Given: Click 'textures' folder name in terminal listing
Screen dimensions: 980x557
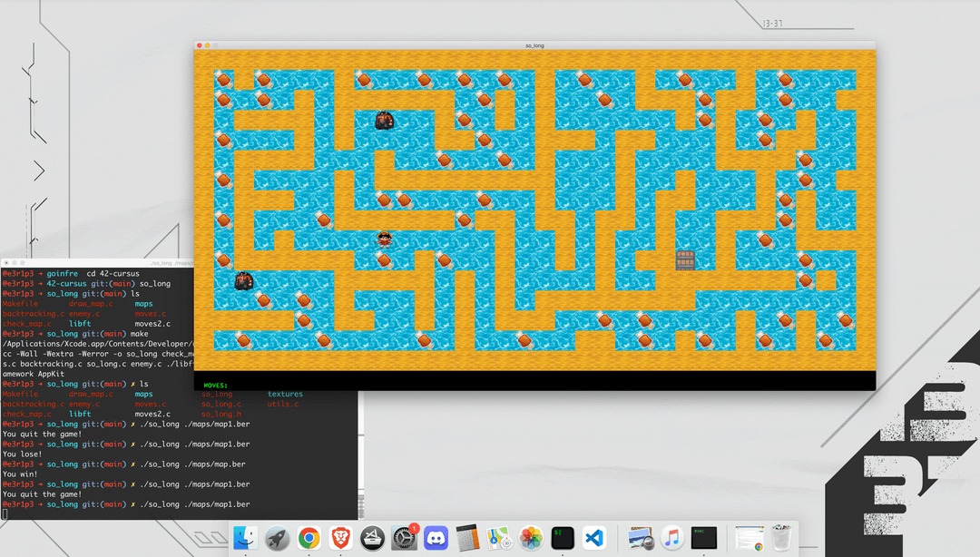Looking at the screenshot, I should pyautogui.click(x=285, y=394).
